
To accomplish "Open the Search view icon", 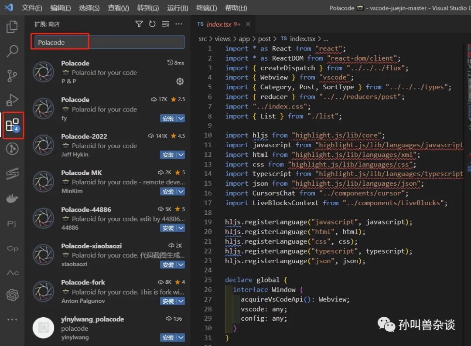I will pyautogui.click(x=12, y=51).
